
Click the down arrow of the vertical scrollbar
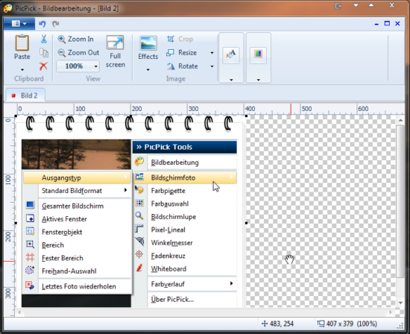coord(400,303)
